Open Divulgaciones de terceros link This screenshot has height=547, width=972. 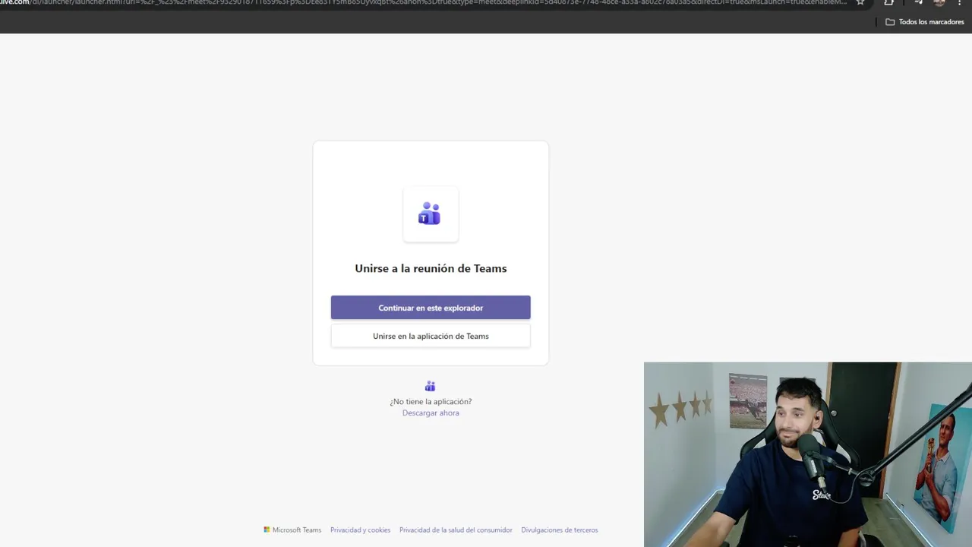coord(560,530)
